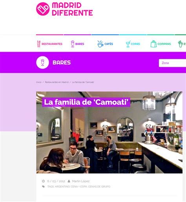Select the ARGENTINO tag link
The image size is (186, 202).
pos(62,187)
